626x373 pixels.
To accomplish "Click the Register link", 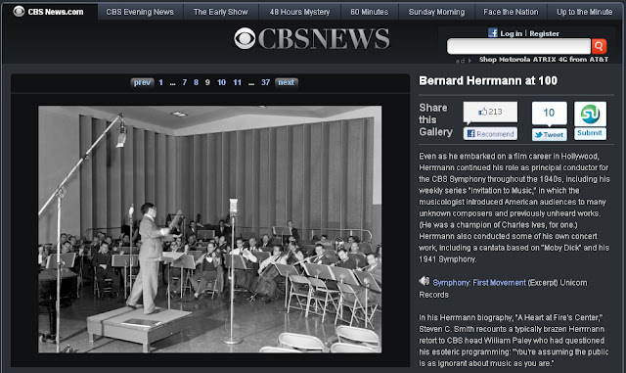I will click(544, 33).
